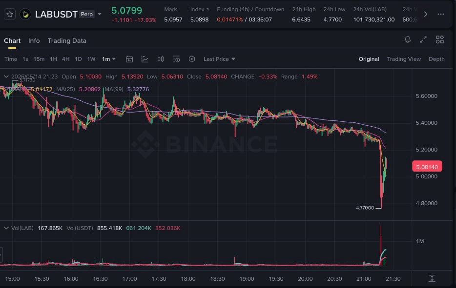456x288 pixels.
Task: Open the Last Price dropdown
Action: click(x=219, y=59)
